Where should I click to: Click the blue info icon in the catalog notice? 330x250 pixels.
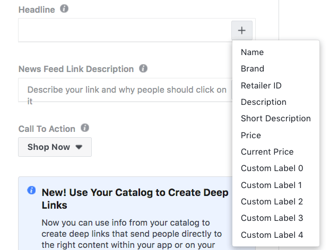click(x=31, y=190)
